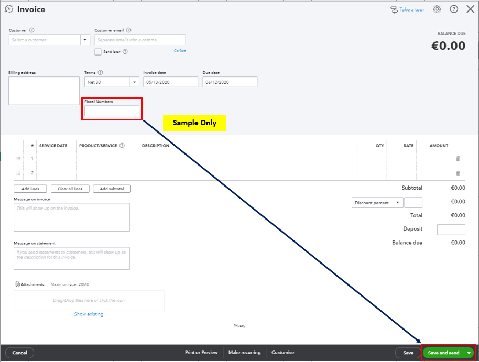Click the Description cell in line 2

coord(248,173)
